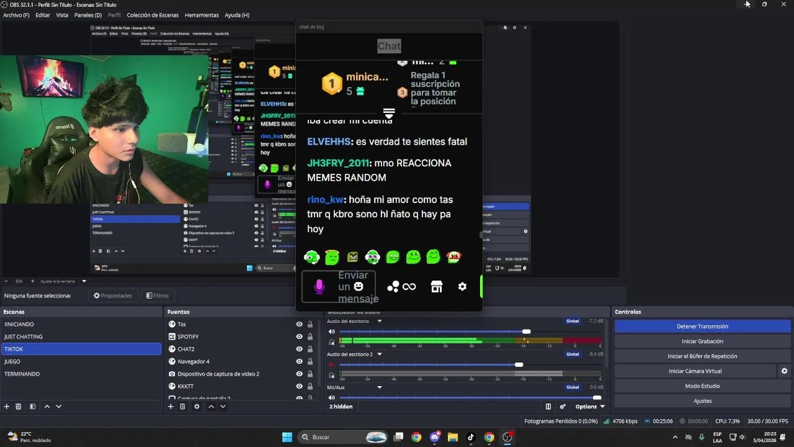Open the Colección de Escenas menu
The height and width of the screenshot is (447, 794).
click(x=153, y=15)
